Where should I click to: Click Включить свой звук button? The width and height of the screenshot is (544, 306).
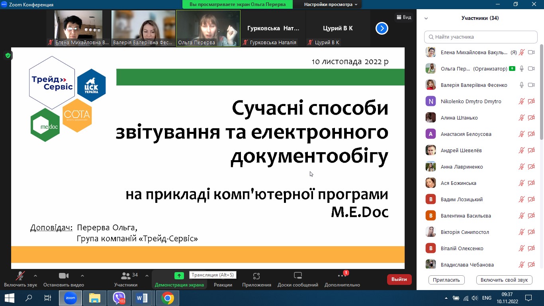click(x=504, y=280)
